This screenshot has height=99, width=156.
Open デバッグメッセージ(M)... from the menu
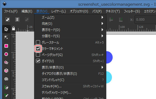(x=70, y=93)
